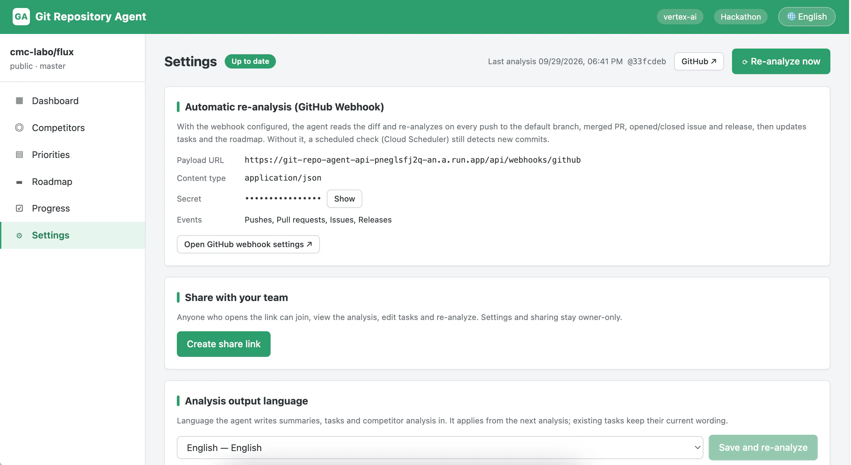
Task: Click the Settings gear icon in sidebar
Action: [19, 235]
